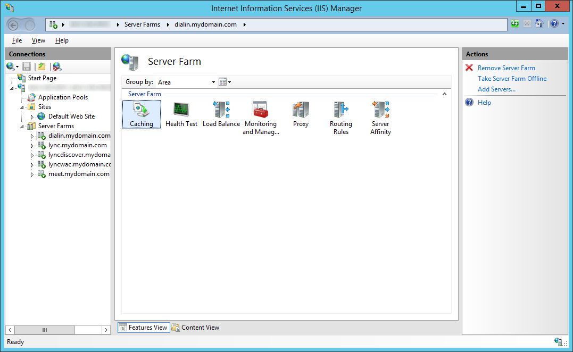Screen dimensions: 573x352
Task: Expand the meet.mydomain.com tree node
Action: (32, 174)
